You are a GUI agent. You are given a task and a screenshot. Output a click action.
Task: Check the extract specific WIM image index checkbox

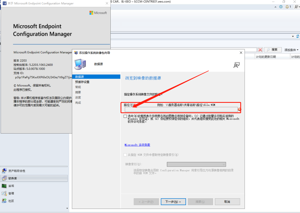125,155
